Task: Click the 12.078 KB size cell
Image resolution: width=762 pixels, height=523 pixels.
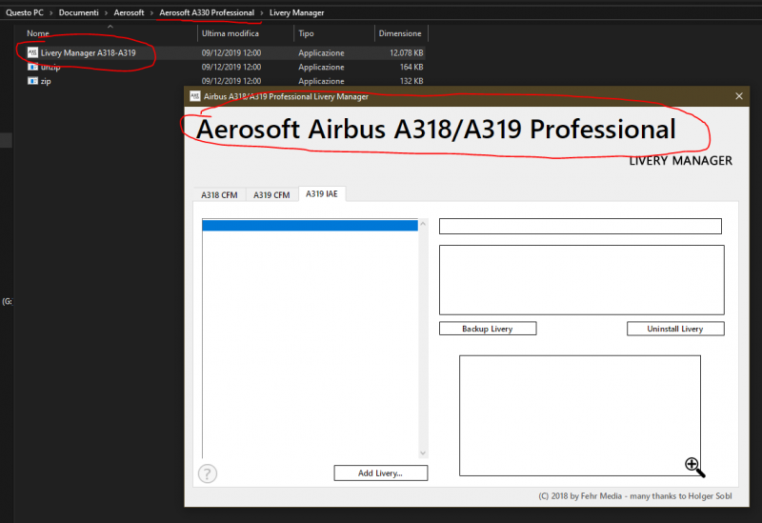Action: pyautogui.click(x=407, y=53)
